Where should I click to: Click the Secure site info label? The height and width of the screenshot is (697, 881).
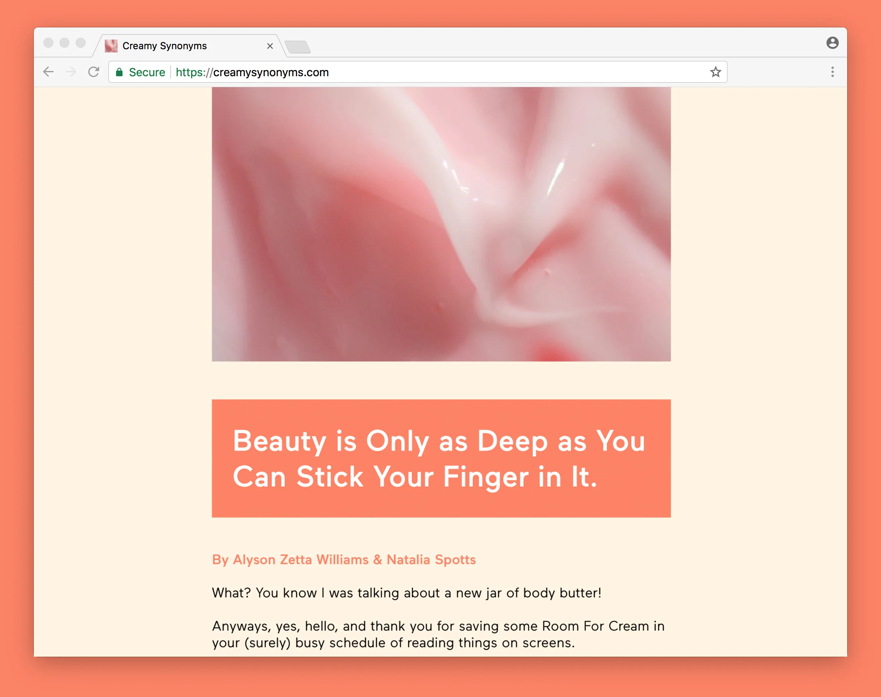tap(147, 72)
